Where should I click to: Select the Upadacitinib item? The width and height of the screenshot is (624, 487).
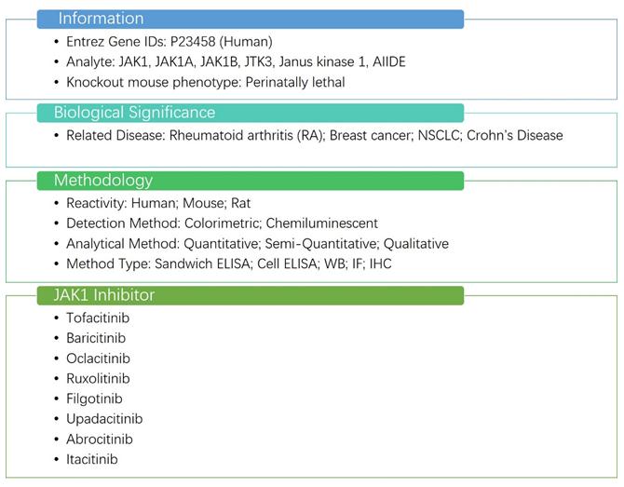click(x=104, y=419)
